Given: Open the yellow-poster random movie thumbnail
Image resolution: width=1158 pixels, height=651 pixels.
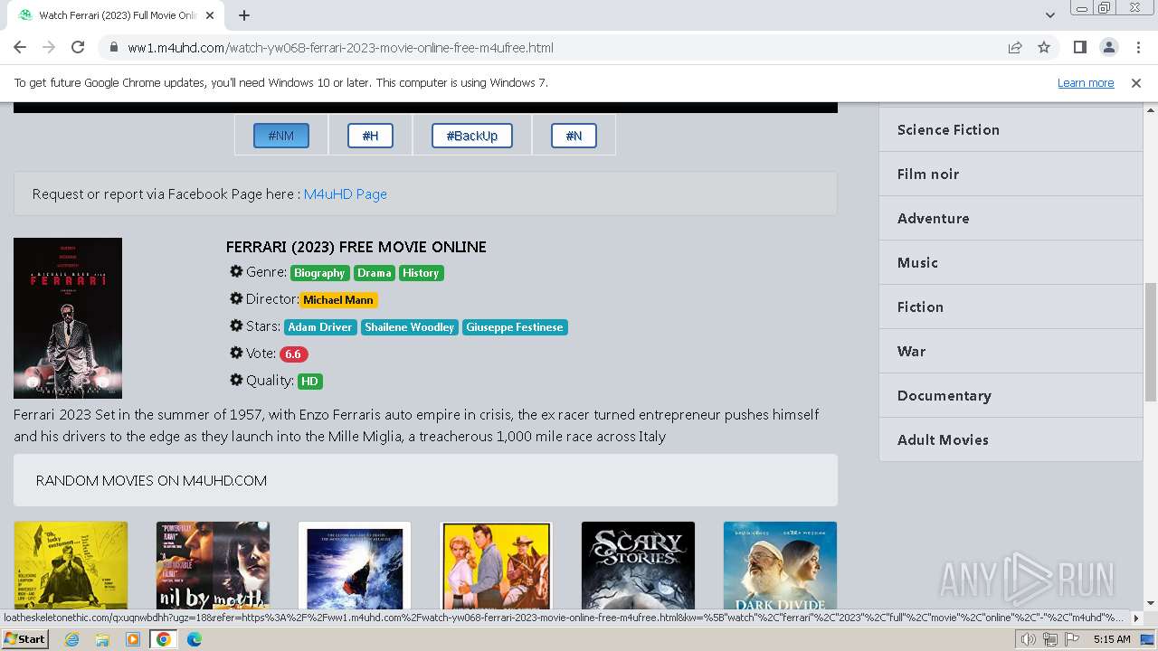Looking at the screenshot, I should click(x=71, y=565).
